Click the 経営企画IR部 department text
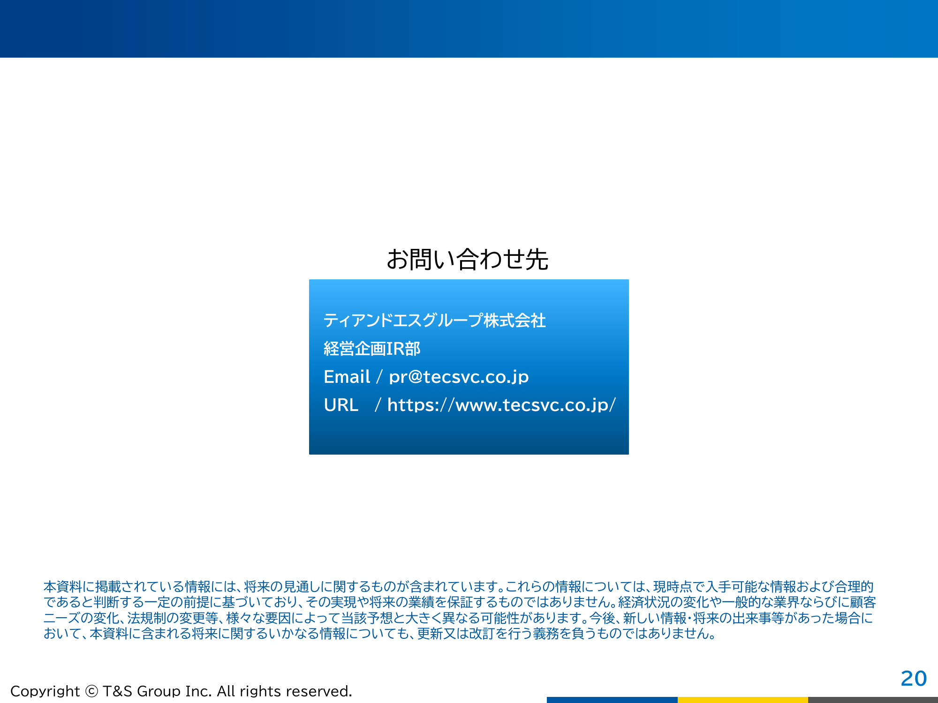 pos(372,349)
